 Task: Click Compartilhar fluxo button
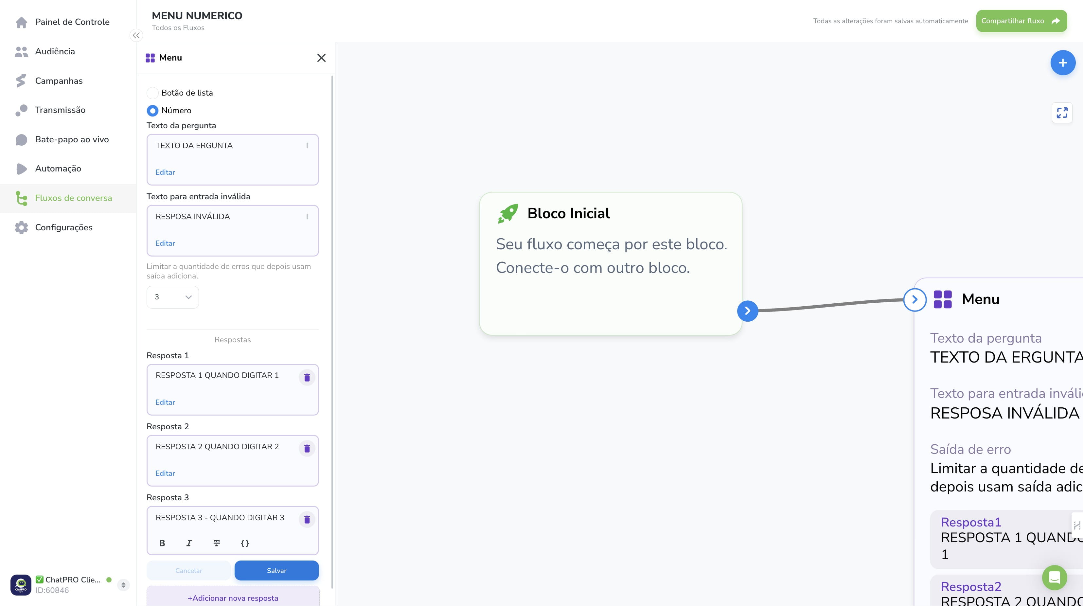click(x=1021, y=21)
